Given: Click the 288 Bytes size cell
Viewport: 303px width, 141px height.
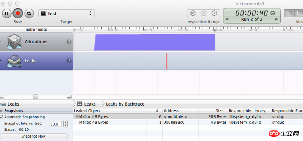Looking at the screenshot, I should [x=217, y=116].
